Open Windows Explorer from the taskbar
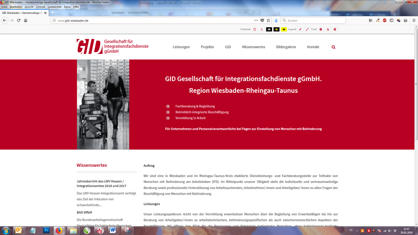Viewport: 418px width, 235px height. pyautogui.click(x=73, y=230)
